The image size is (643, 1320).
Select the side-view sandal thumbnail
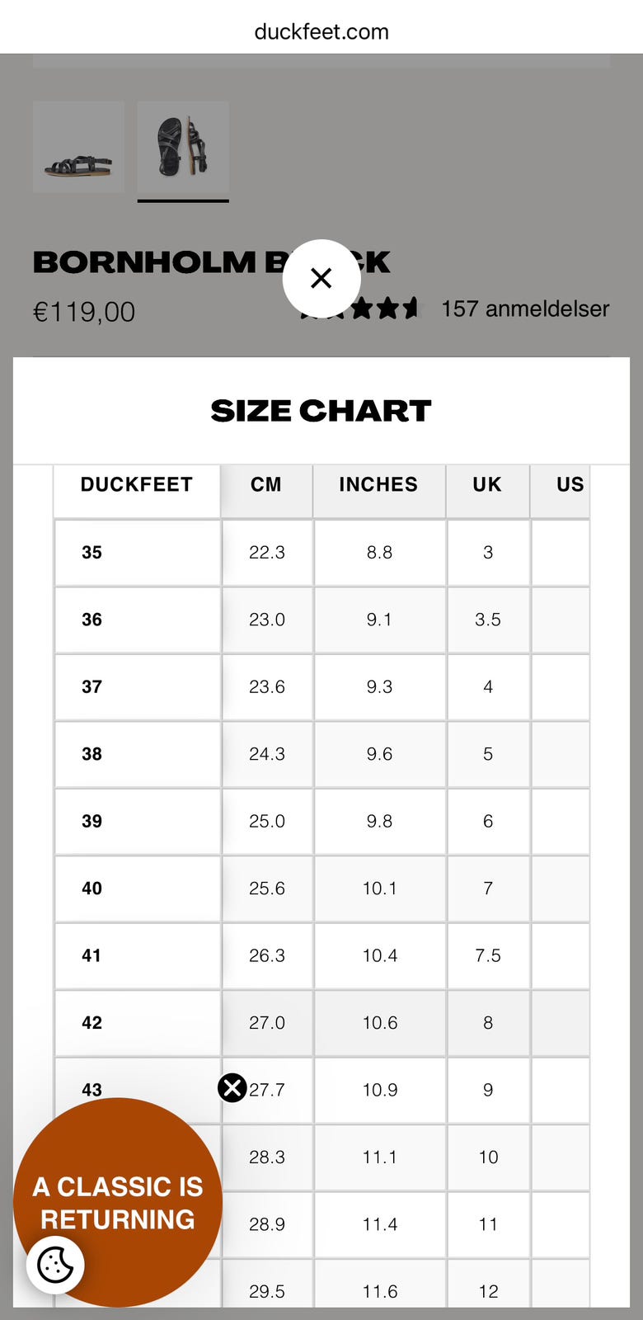pyautogui.click(x=78, y=147)
